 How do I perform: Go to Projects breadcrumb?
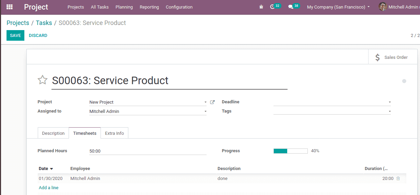pos(18,23)
